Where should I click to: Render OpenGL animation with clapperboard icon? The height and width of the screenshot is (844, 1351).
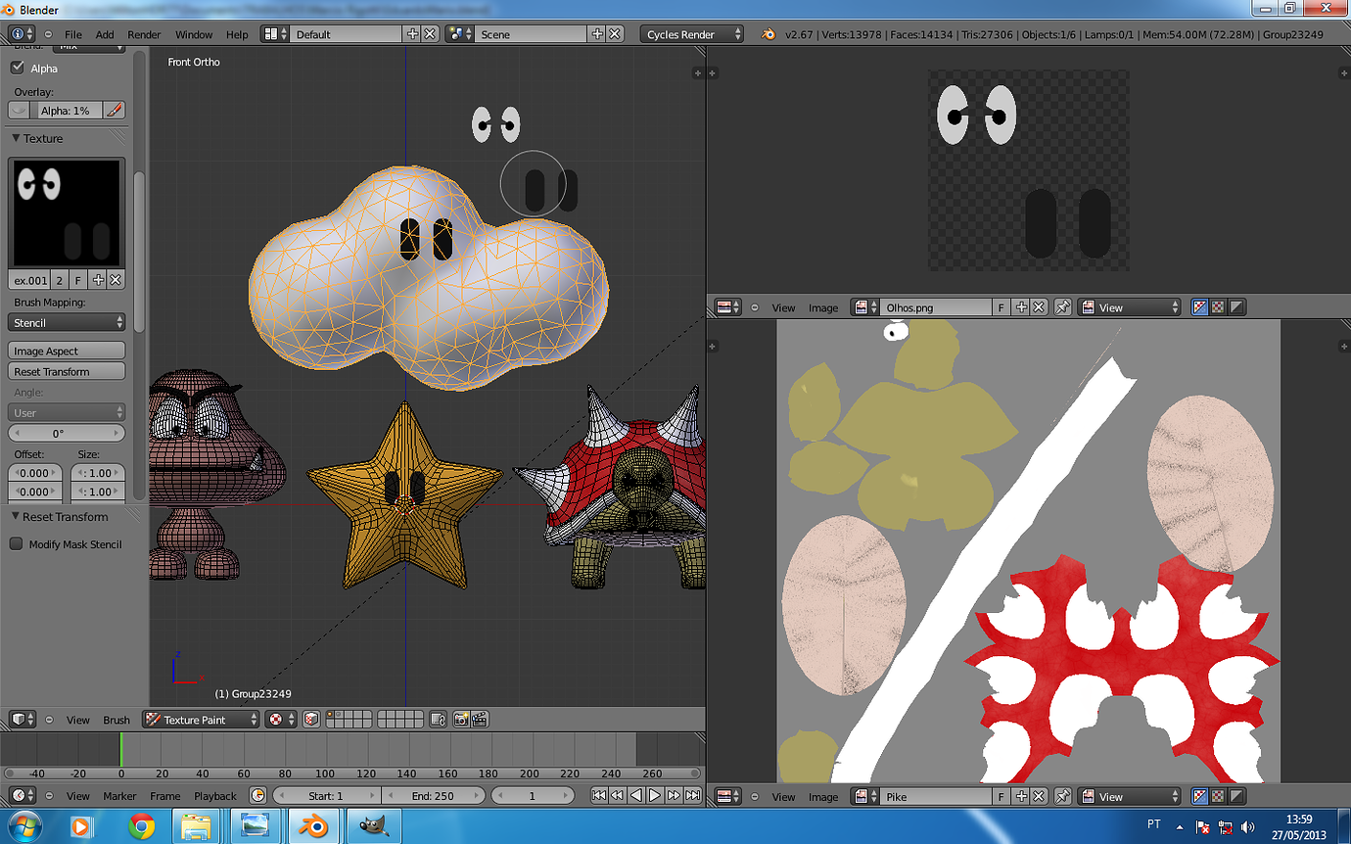(480, 720)
